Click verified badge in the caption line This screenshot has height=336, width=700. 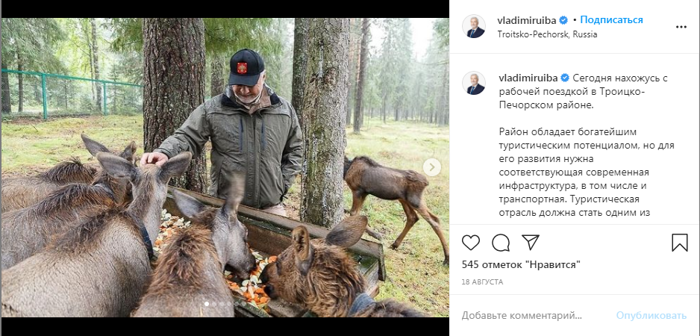[566, 78]
